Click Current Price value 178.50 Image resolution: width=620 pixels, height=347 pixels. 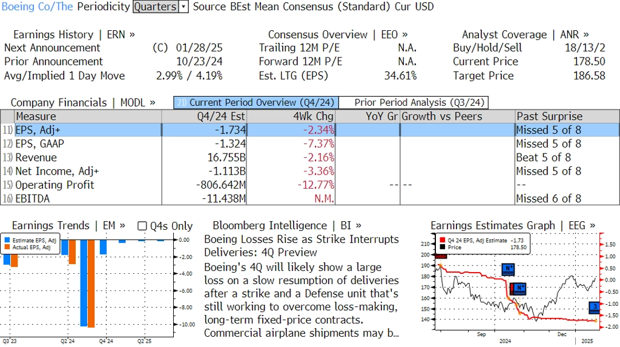click(x=589, y=62)
